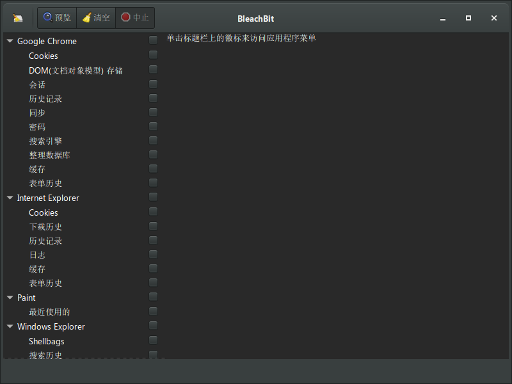Image resolution: width=512 pixels, height=384 pixels.
Task: Select Chrome 整理数据库 entry
Action: 49,155
